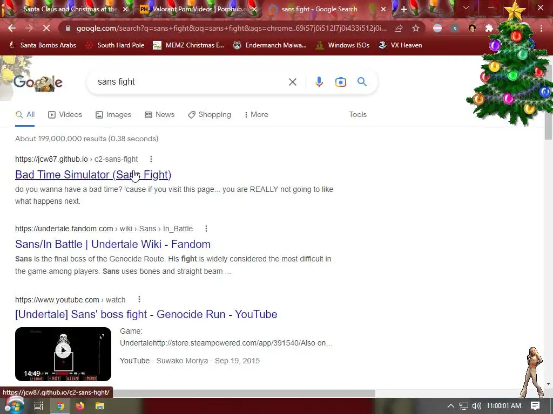Screen dimensions: 553x414
Task: Close the sans fight Google Search tab
Action: (x=383, y=9)
